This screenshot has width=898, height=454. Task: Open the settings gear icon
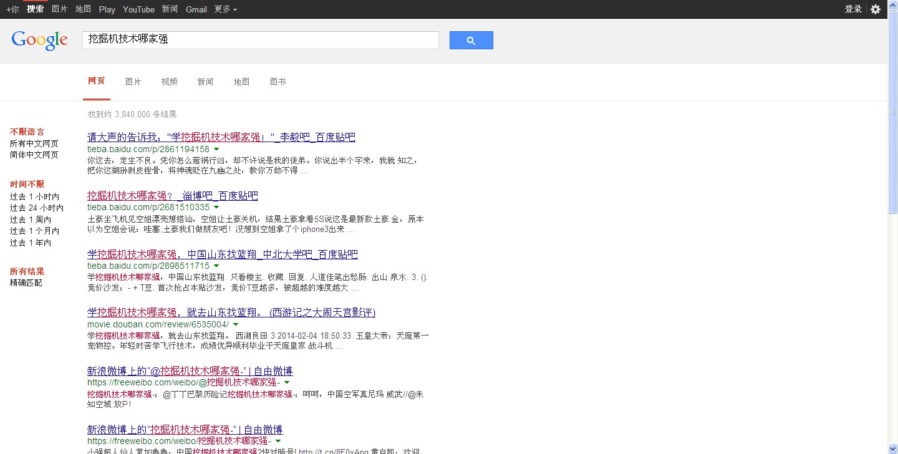[876, 9]
